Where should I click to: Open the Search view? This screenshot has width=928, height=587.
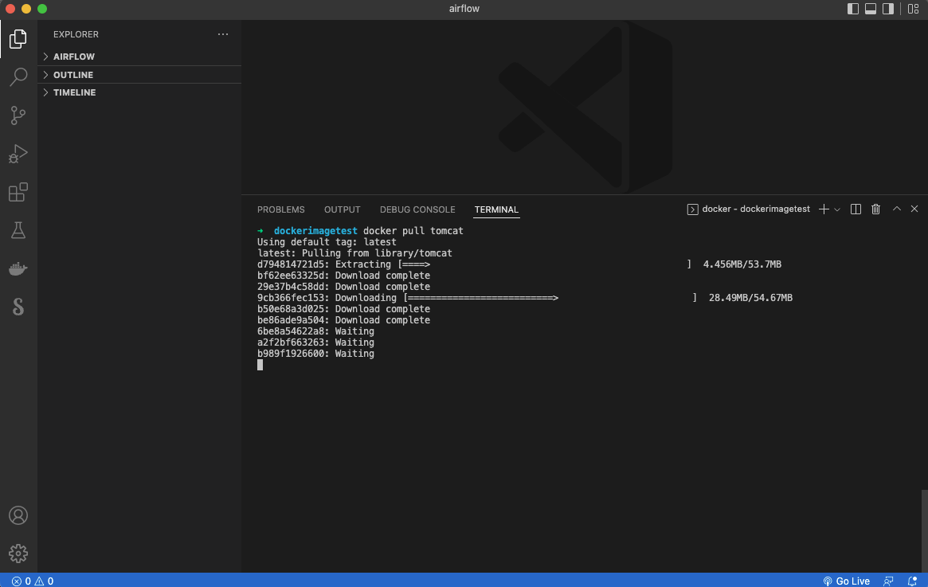(18, 77)
